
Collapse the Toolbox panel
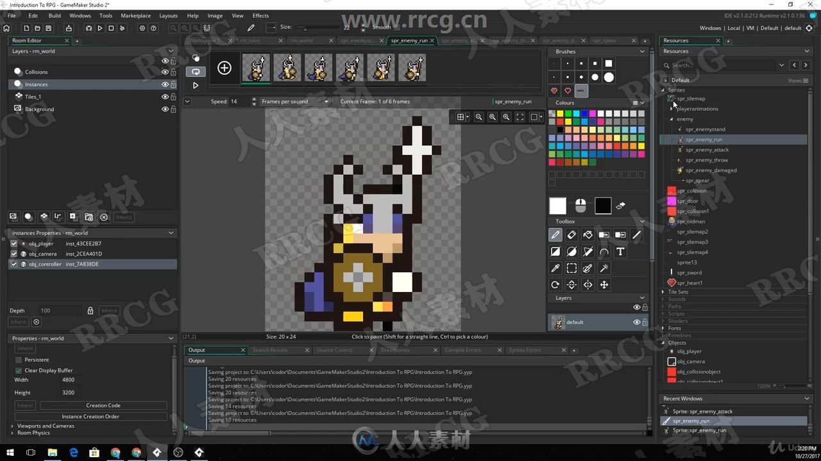point(642,222)
